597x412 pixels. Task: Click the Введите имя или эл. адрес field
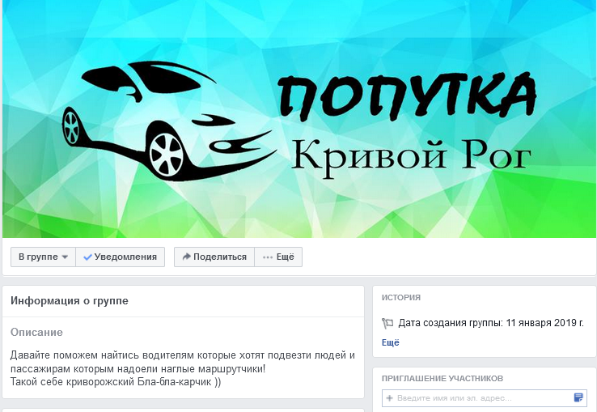485,398
